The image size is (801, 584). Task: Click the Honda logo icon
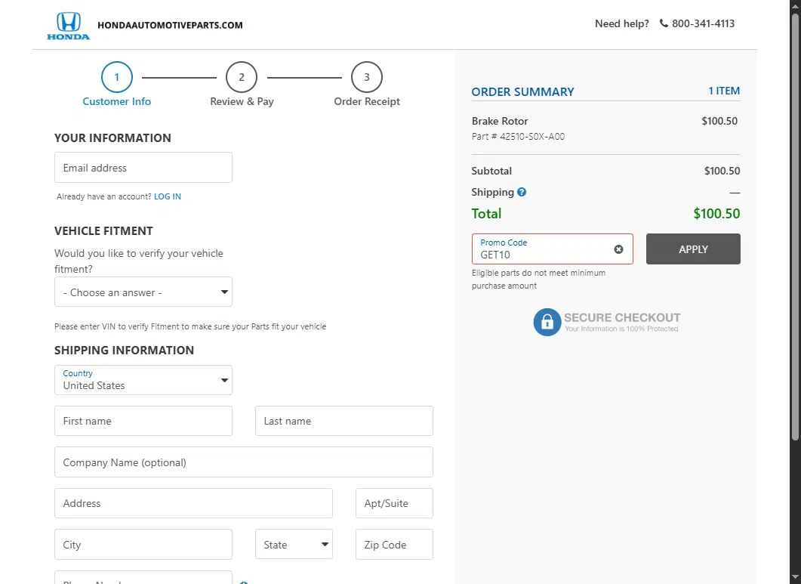[68, 26]
